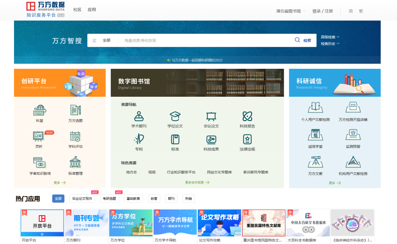The image size is (397, 244).
Task: Click the 与万方数据一起回顾科研圈的2022 announcement
Action: point(197,60)
